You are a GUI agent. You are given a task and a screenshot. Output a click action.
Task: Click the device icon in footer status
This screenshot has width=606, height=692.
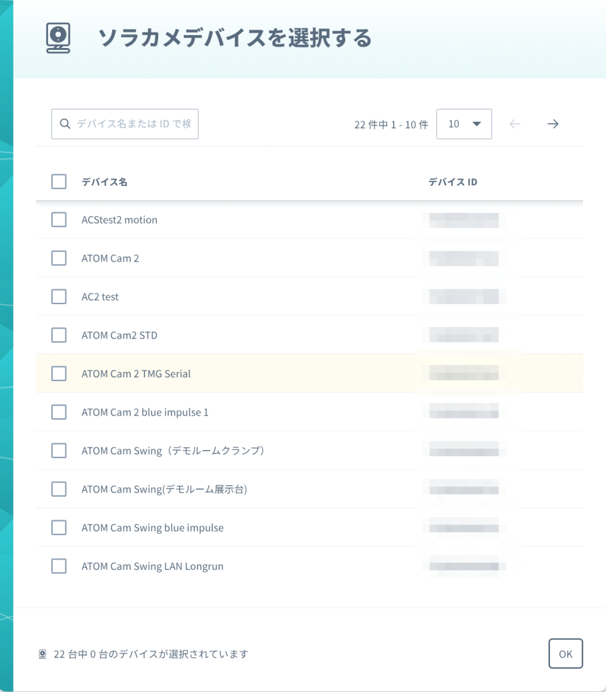point(43,654)
